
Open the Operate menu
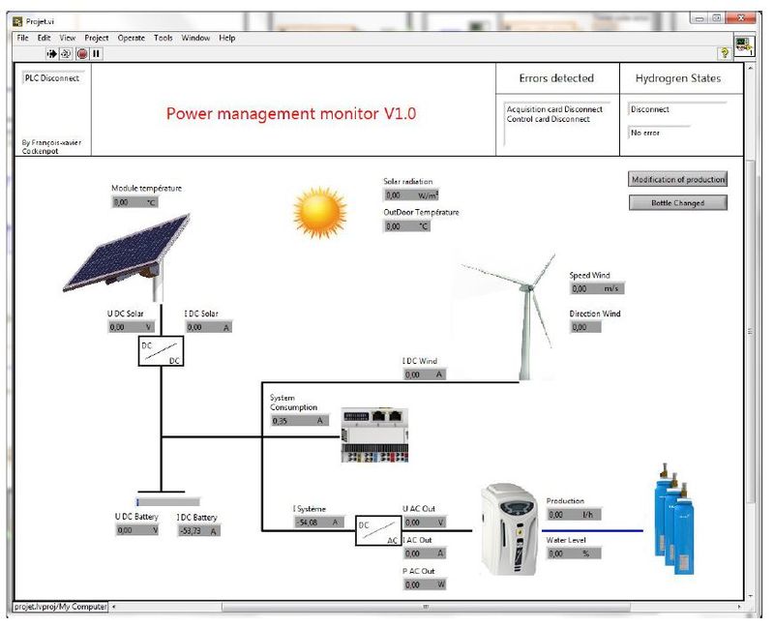[x=132, y=38]
